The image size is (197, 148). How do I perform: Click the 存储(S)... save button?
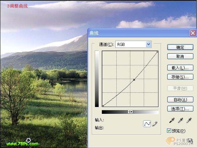[x=180, y=77]
